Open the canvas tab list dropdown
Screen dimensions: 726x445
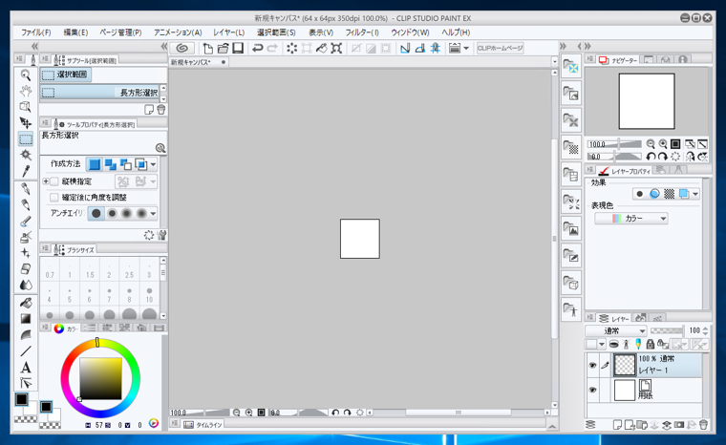[x=555, y=61]
